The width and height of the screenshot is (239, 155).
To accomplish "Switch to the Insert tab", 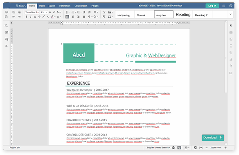I will (x=42, y=6).
